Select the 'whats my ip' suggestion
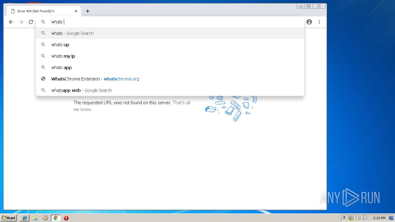This screenshot has height=222, width=395. pyautogui.click(x=170, y=56)
